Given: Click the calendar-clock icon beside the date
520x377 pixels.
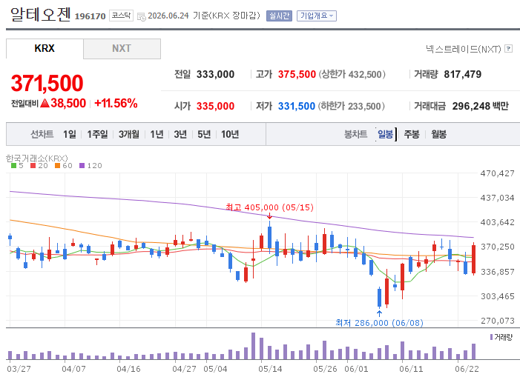Looking at the screenshot, I should click(142, 16).
